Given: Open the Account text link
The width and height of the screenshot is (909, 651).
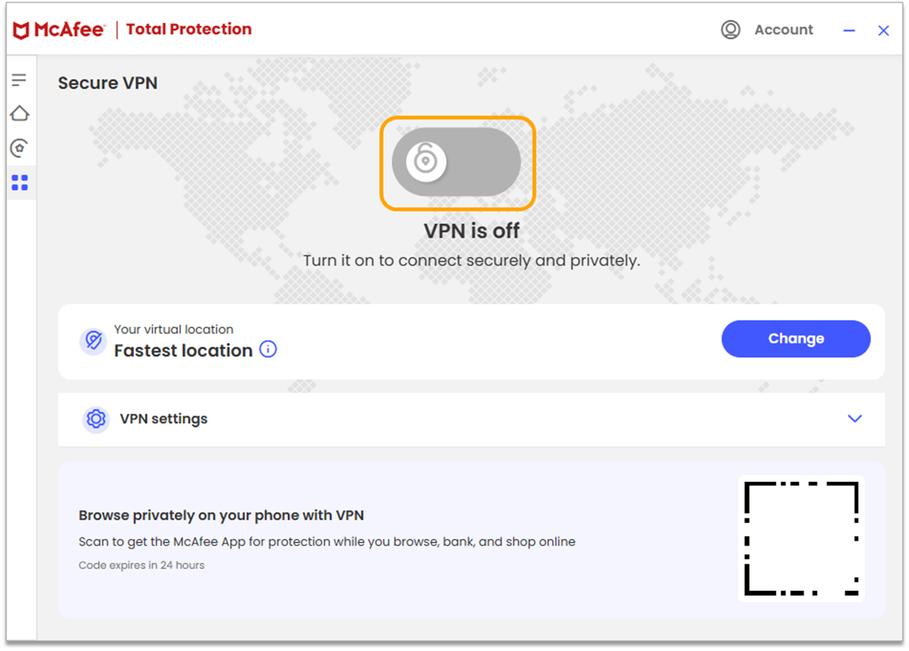Looking at the screenshot, I should coord(783,29).
